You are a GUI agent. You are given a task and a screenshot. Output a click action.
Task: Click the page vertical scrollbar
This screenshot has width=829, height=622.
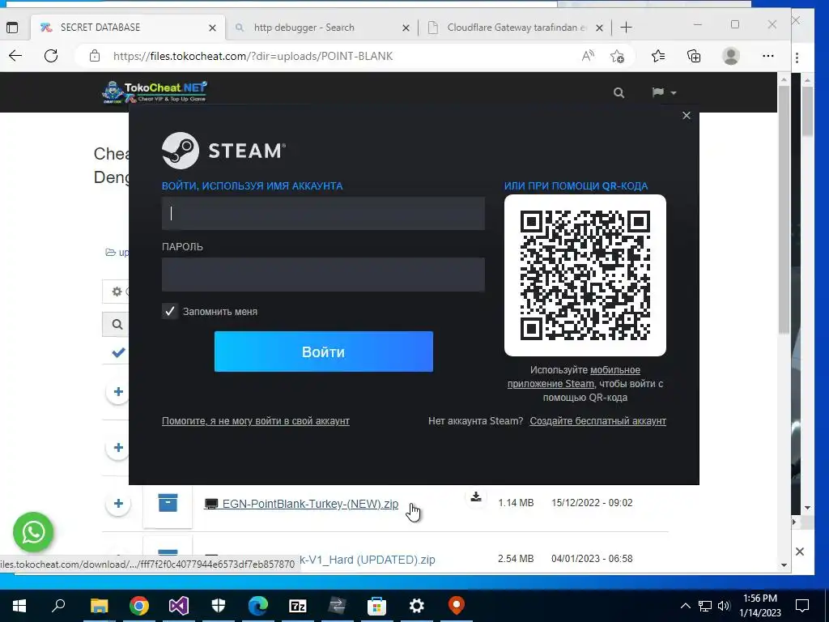(784, 209)
